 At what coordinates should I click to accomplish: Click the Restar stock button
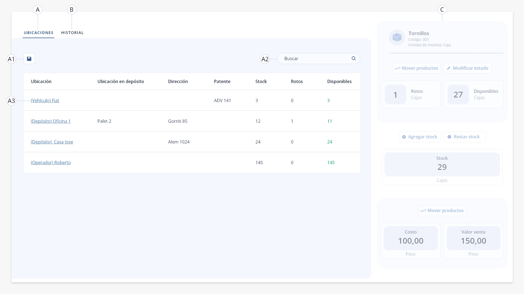(x=465, y=137)
